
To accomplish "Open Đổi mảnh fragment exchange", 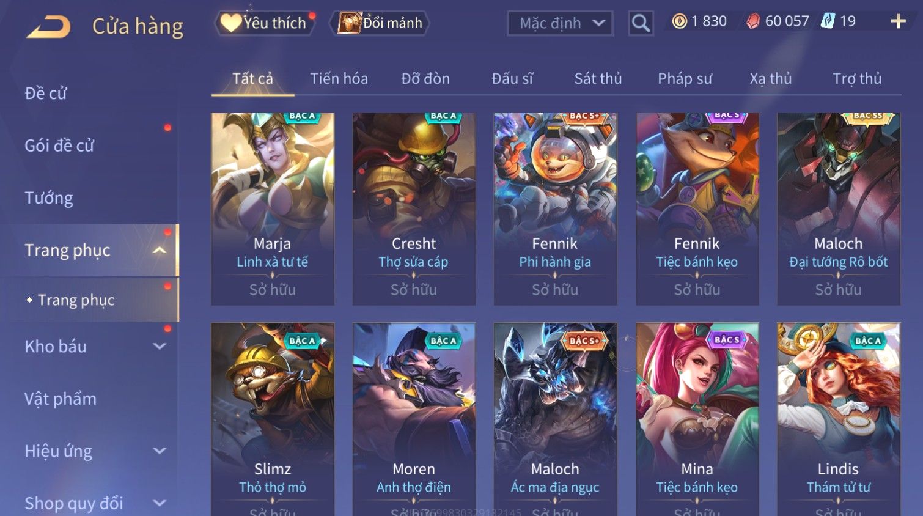I will coord(380,23).
